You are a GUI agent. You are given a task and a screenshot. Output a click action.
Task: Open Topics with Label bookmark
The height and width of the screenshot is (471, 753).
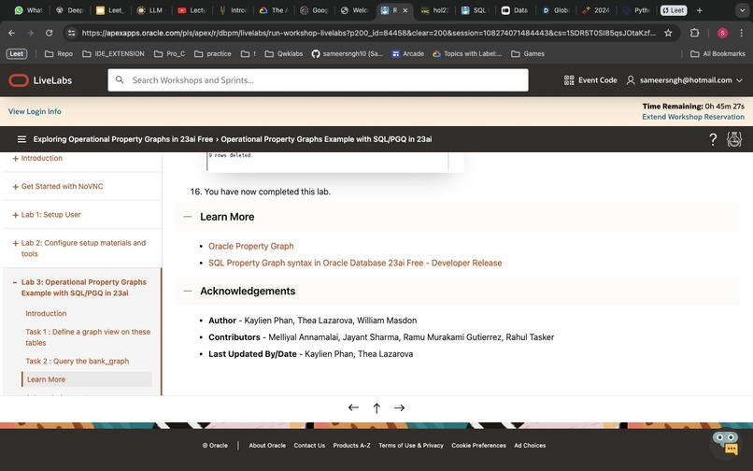(467, 54)
